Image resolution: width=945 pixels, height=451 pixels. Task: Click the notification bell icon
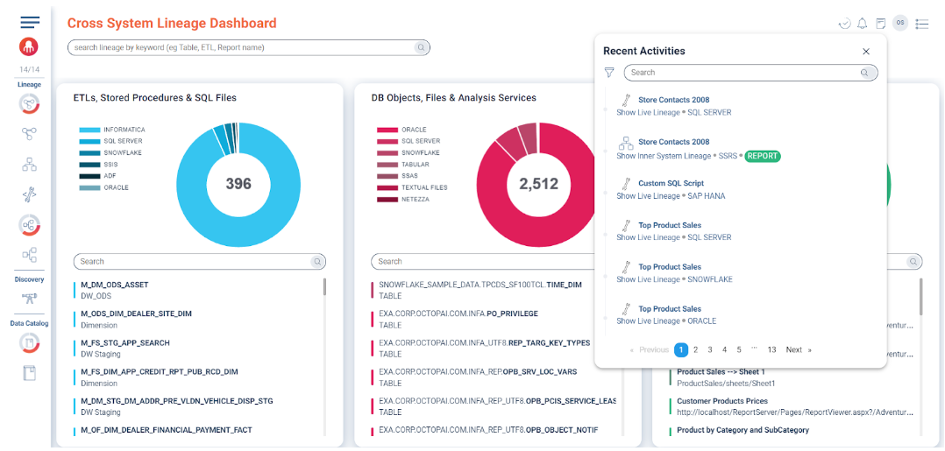point(862,24)
